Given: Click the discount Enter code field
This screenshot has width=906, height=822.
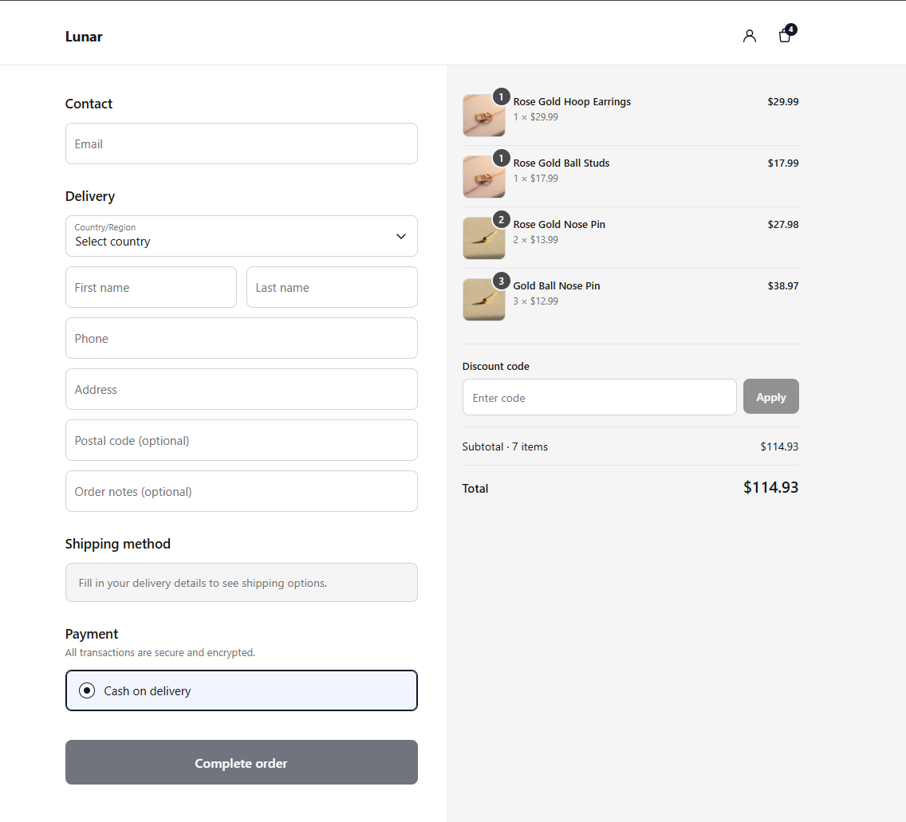Looking at the screenshot, I should click(x=600, y=397).
